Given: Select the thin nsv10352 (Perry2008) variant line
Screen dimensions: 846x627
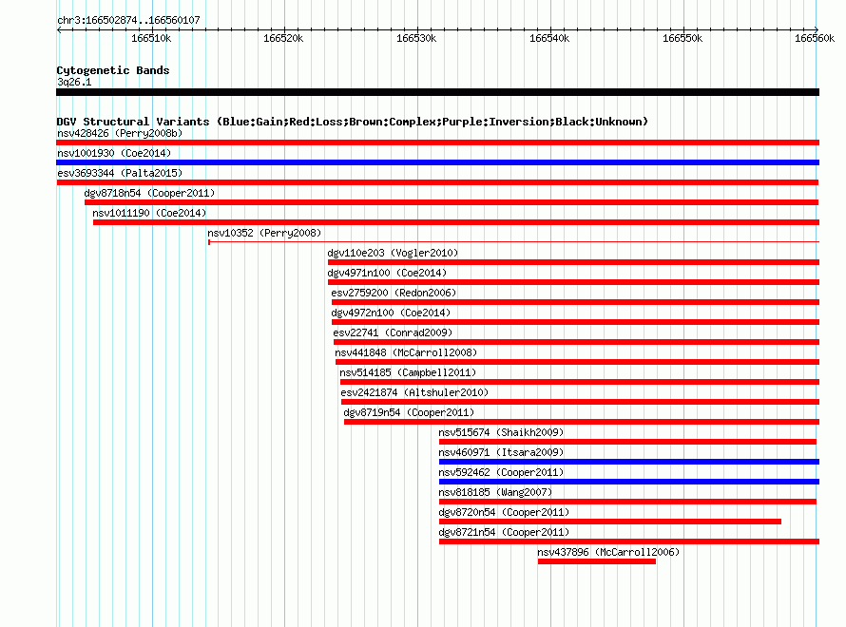Looking at the screenshot, I should pos(513,242).
